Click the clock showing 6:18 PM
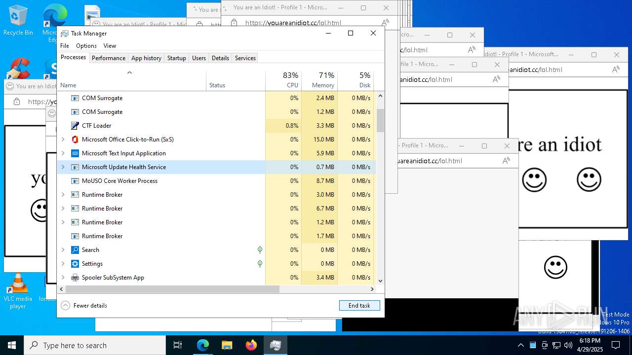The image size is (632, 355). pos(590,345)
